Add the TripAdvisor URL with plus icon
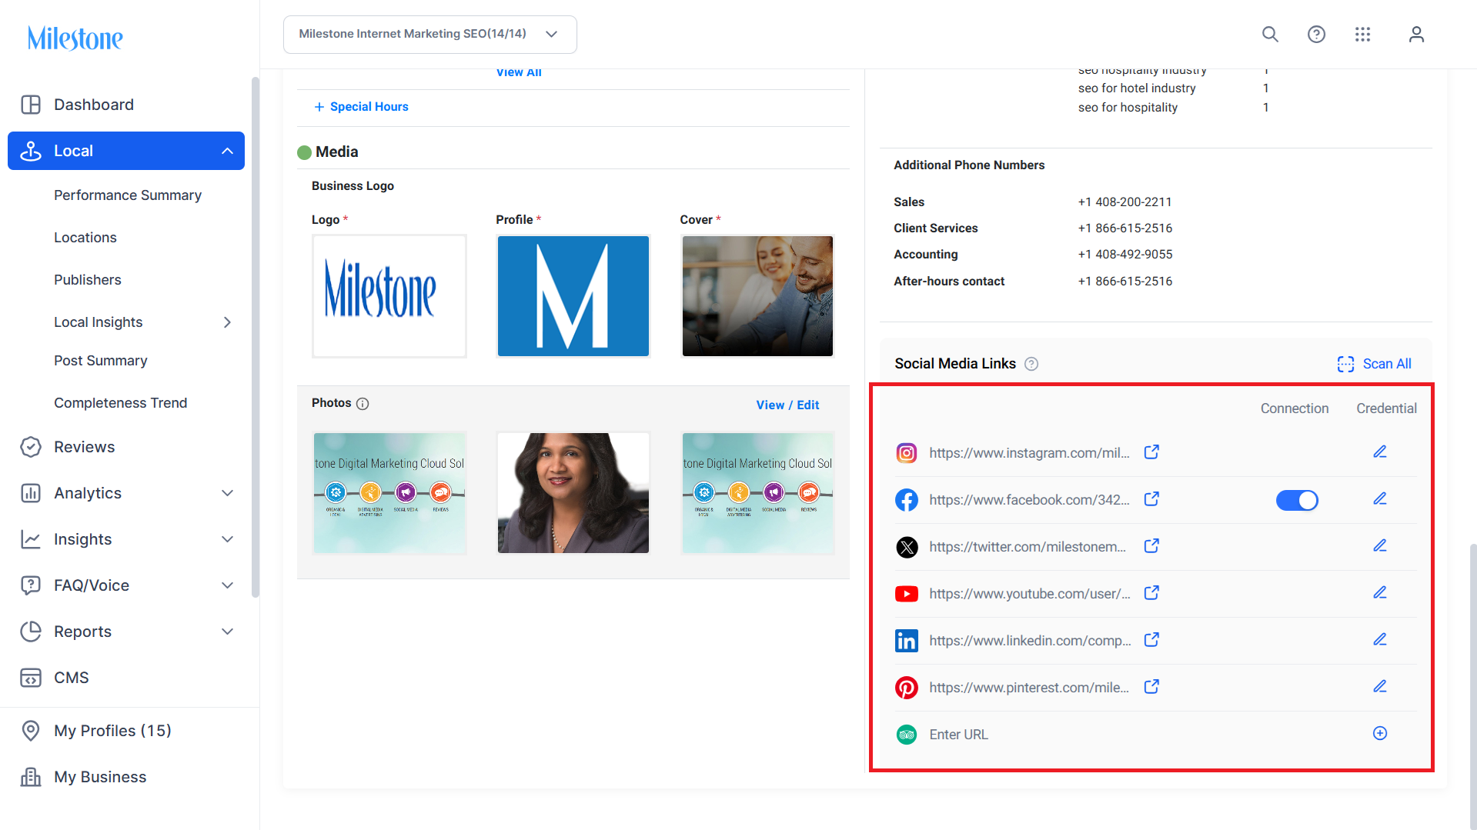Image resolution: width=1477 pixels, height=830 pixels. (1380, 733)
